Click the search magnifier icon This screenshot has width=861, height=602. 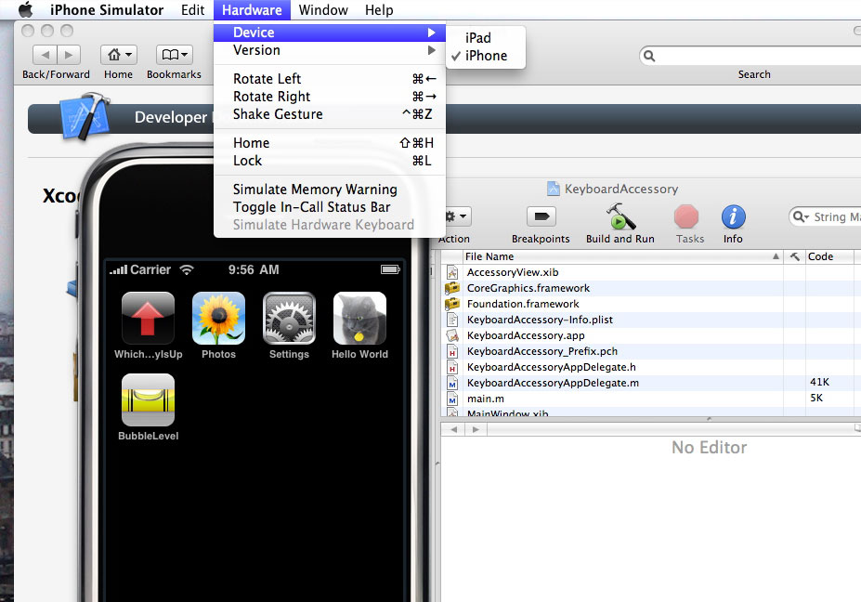pos(649,56)
